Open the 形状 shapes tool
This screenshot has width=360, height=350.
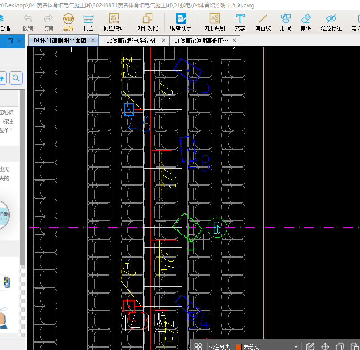click(285, 22)
